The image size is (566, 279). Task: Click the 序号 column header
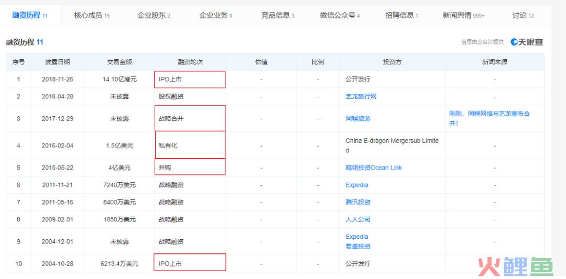[18, 62]
